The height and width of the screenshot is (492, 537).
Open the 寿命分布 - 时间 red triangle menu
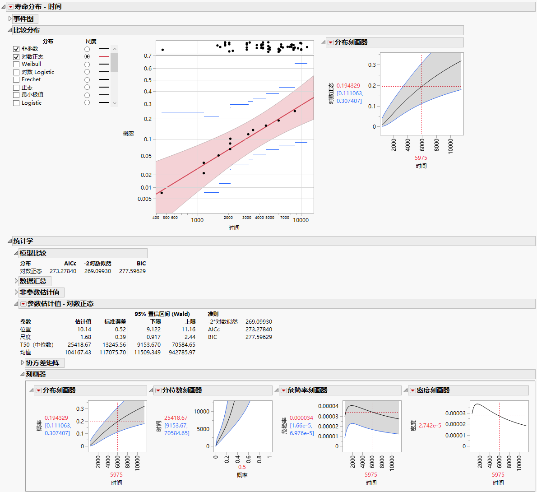point(10,6)
